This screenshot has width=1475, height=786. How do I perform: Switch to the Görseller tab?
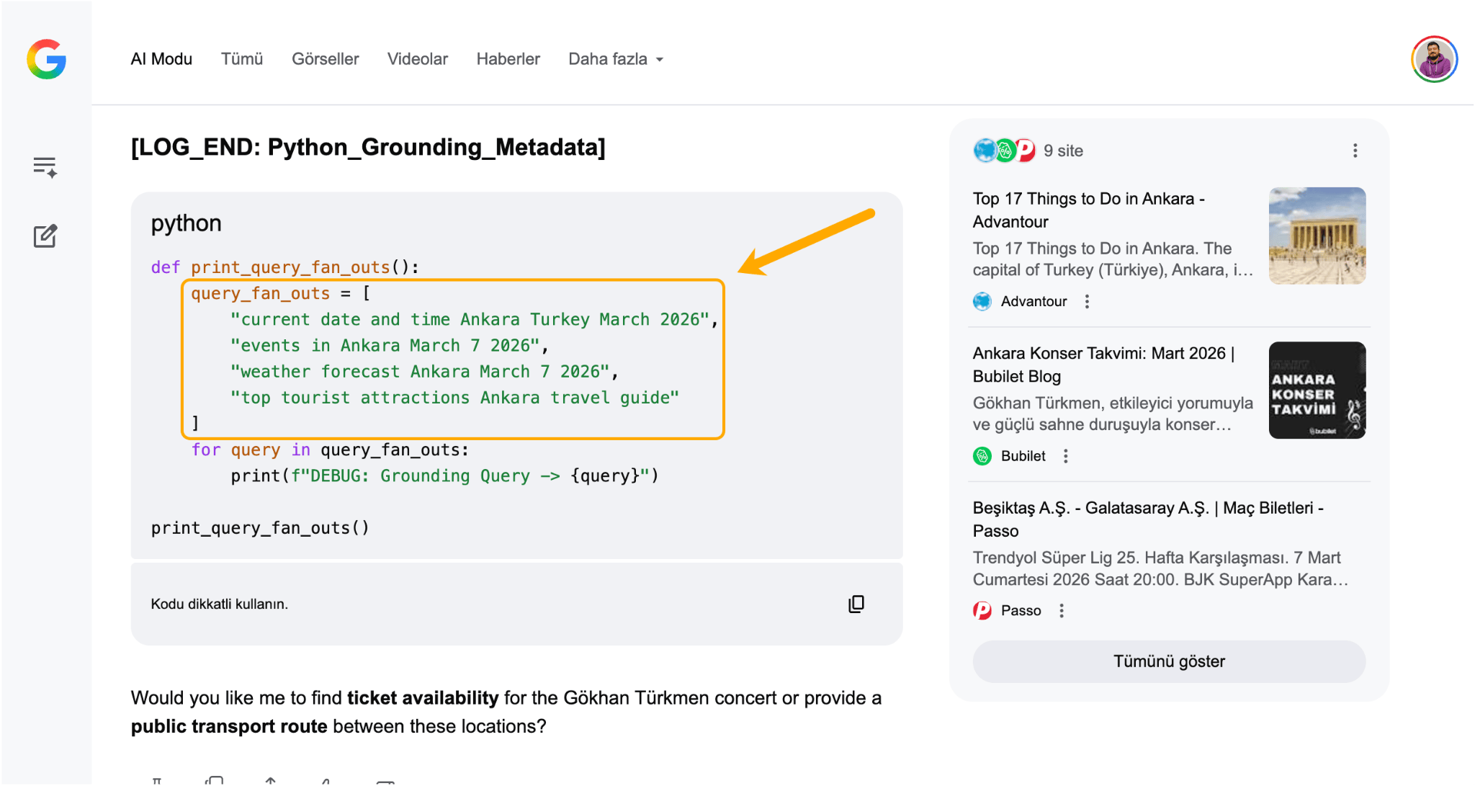click(x=325, y=59)
